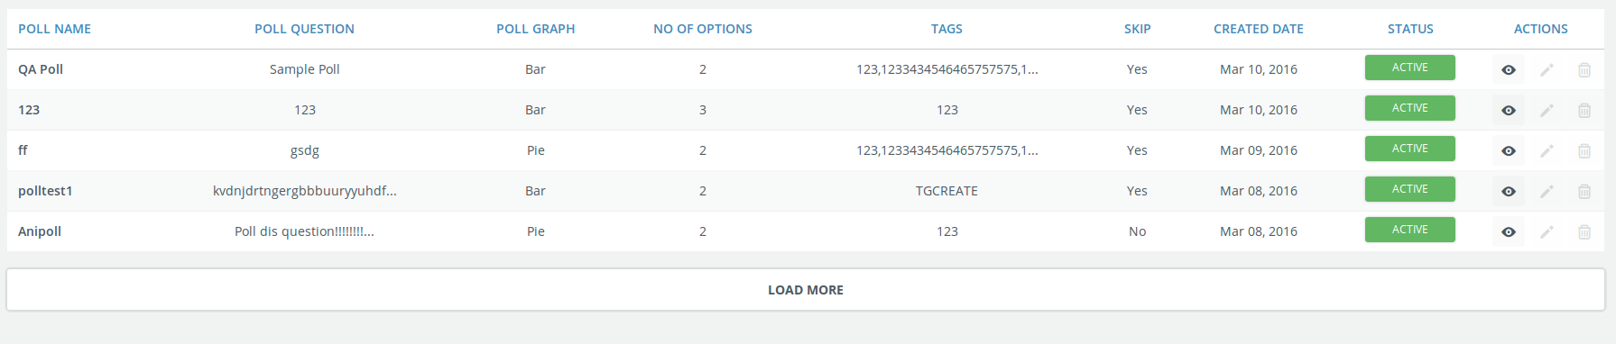The image size is (1616, 344).
Task: Toggle the ACTIVE status of QA Poll
Action: coord(1409,68)
